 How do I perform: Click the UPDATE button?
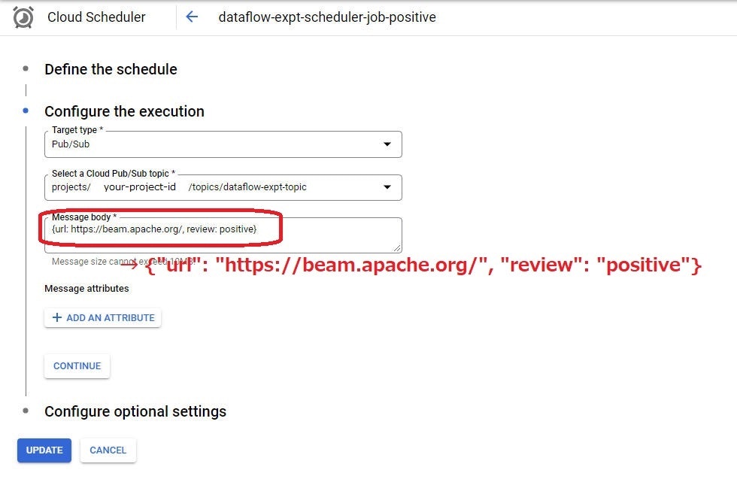coord(44,450)
